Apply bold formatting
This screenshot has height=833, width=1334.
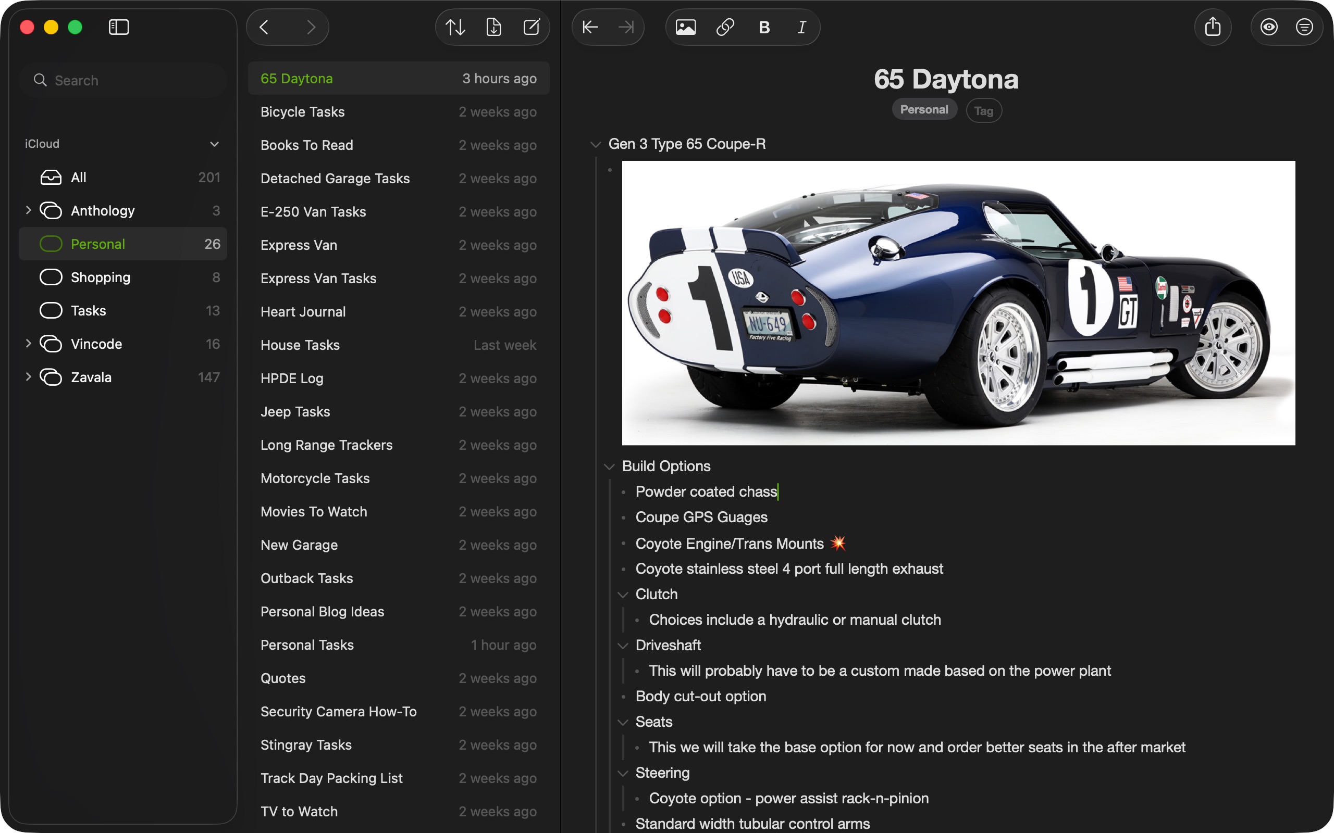[x=764, y=27]
